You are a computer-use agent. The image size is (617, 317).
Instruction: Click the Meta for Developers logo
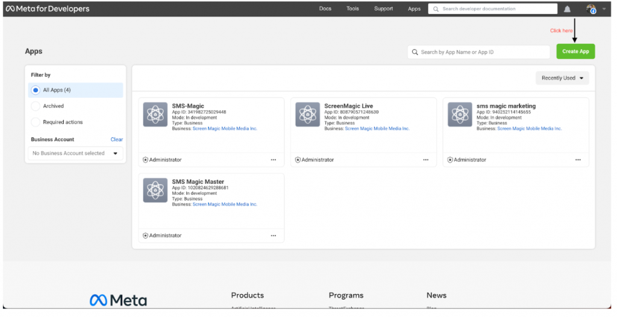click(x=48, y=8)
